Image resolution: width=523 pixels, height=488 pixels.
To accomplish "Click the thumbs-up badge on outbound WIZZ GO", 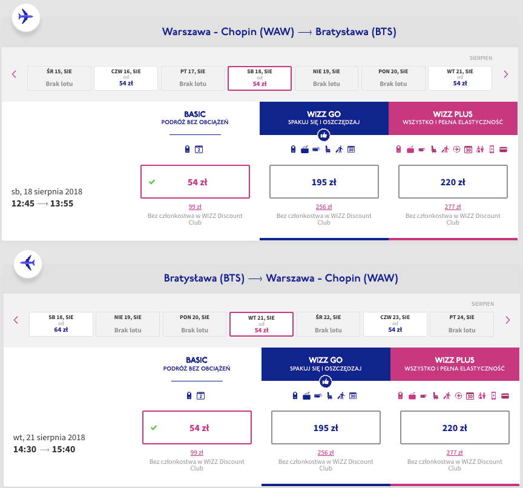I will (x=323, y=135).
